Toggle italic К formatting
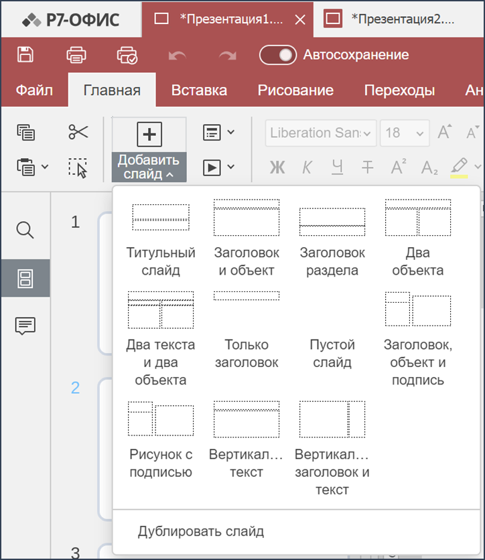This screenshot has width=485, height=560. pos(307,167)
